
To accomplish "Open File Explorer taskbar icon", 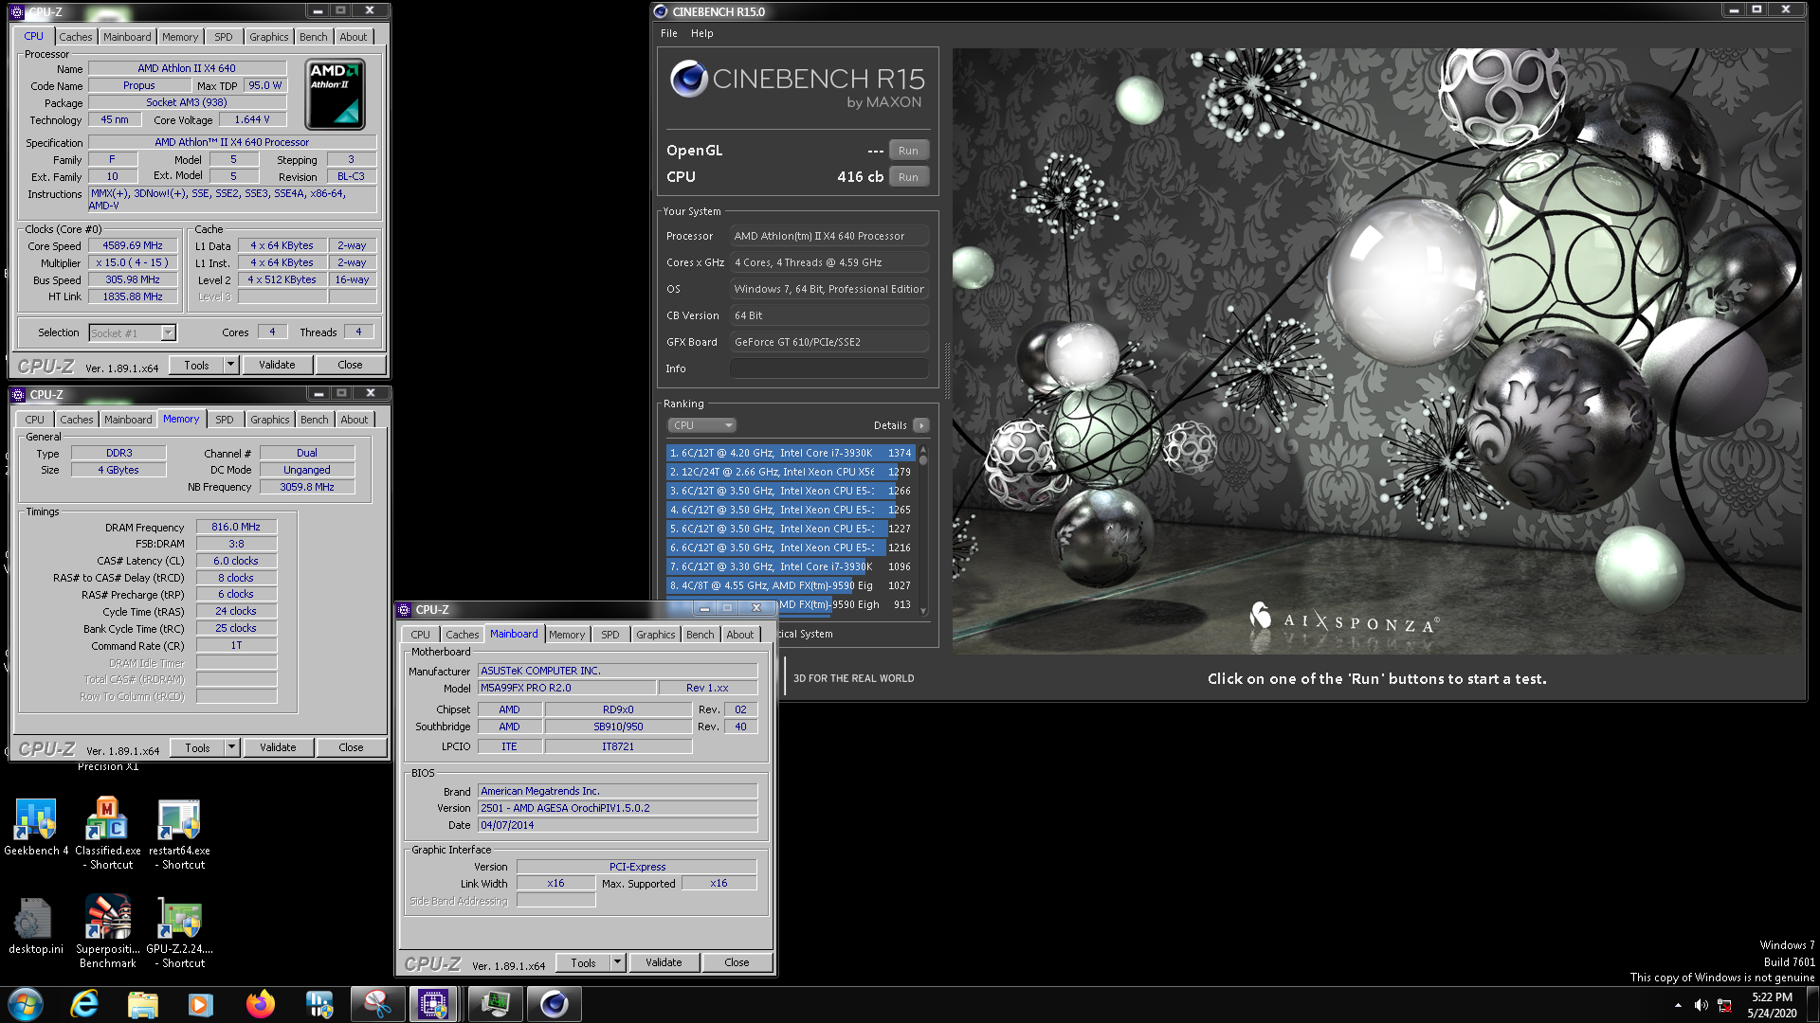I will 142,1004.
